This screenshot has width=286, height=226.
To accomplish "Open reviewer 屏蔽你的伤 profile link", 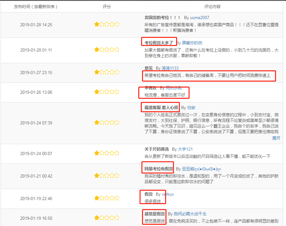I will pyautogui.click(x=192, y=43).
